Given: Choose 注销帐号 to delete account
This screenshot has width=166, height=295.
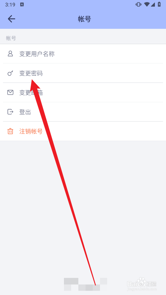Looking at the screenshot, I should click(83, 131).
